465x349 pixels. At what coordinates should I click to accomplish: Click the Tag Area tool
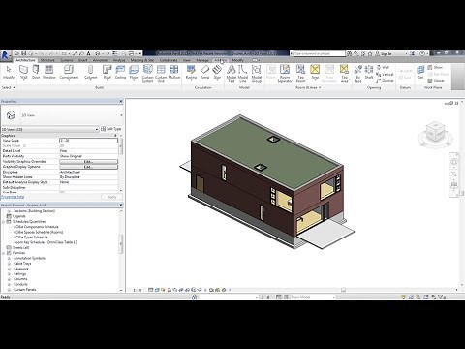(344, 74)
